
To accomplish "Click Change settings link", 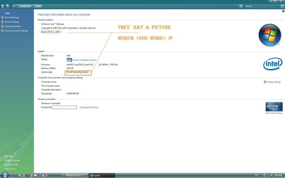I will tap(273, 82).
